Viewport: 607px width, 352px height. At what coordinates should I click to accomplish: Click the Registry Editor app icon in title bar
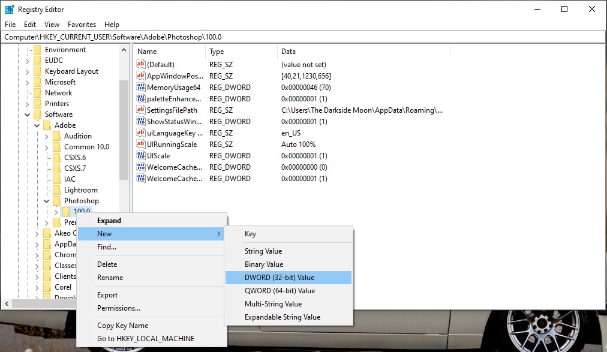10,9
